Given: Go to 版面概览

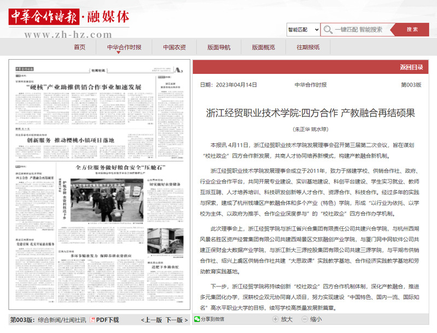Looking at the screenshot, I should 263,47.
